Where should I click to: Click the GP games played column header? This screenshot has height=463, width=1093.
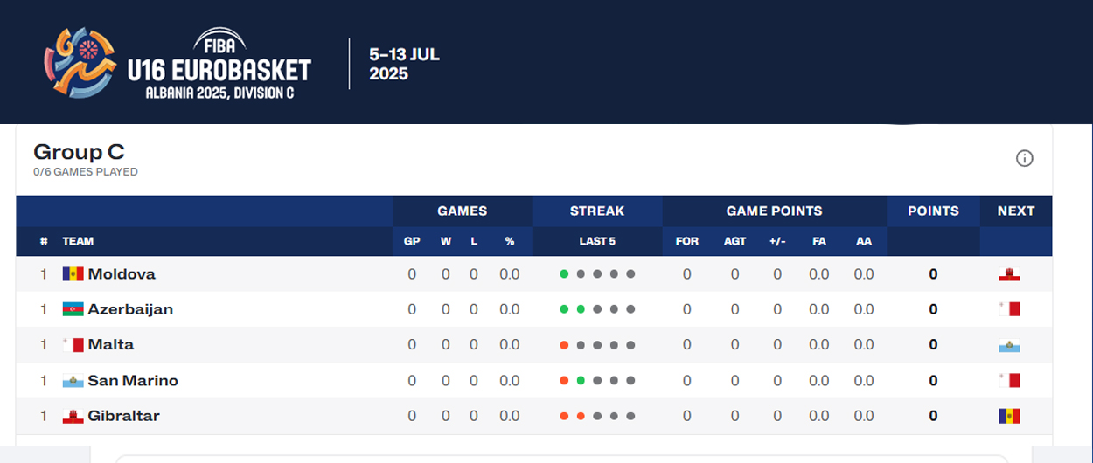pos(412,241)
